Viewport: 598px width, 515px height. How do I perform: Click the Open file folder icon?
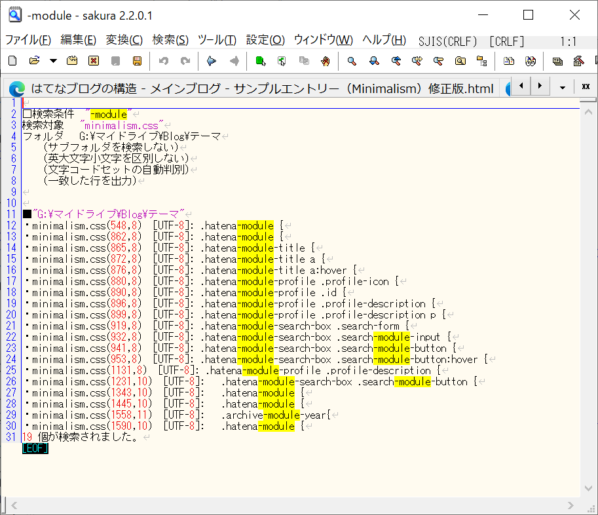34,61
